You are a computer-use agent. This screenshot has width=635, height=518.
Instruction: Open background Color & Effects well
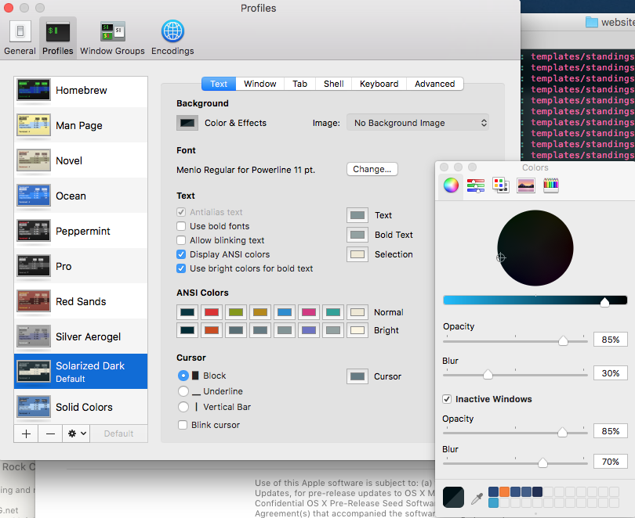187,123
